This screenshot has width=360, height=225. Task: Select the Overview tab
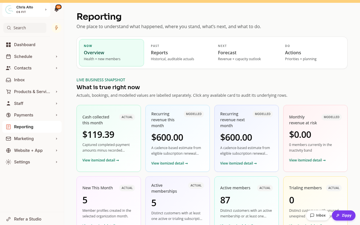pos(111,53)
